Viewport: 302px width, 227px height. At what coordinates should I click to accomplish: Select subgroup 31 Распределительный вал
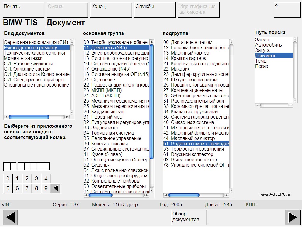point(196,101)
